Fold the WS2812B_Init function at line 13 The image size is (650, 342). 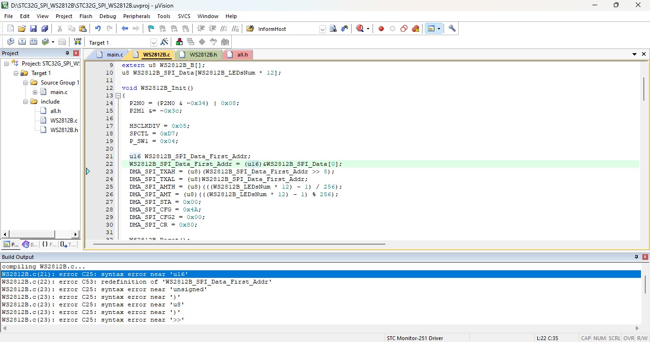coord(118,95)
